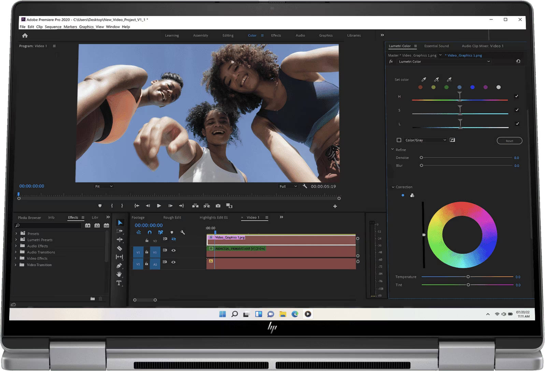
Task: Play the program video
Action: pyautogui.click(x=159, y=206)
